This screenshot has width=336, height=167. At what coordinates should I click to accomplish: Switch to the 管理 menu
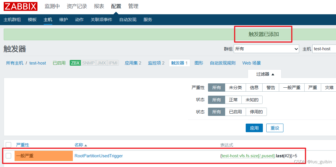[x=133, y=6]
